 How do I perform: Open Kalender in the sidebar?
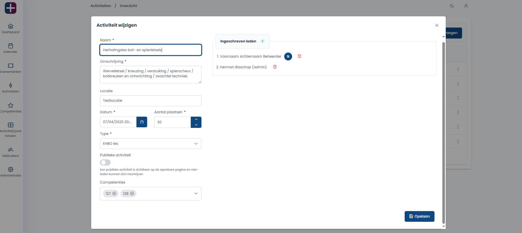tap(11, 48)
